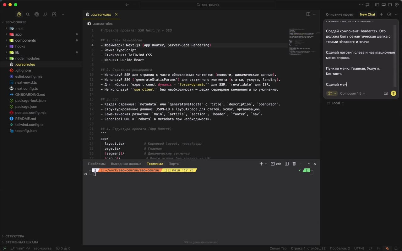This screenshot has height=251, width=402.
Task: Open the OpenAI/ChatGPT extension icon
Action: tap(37, 14)
